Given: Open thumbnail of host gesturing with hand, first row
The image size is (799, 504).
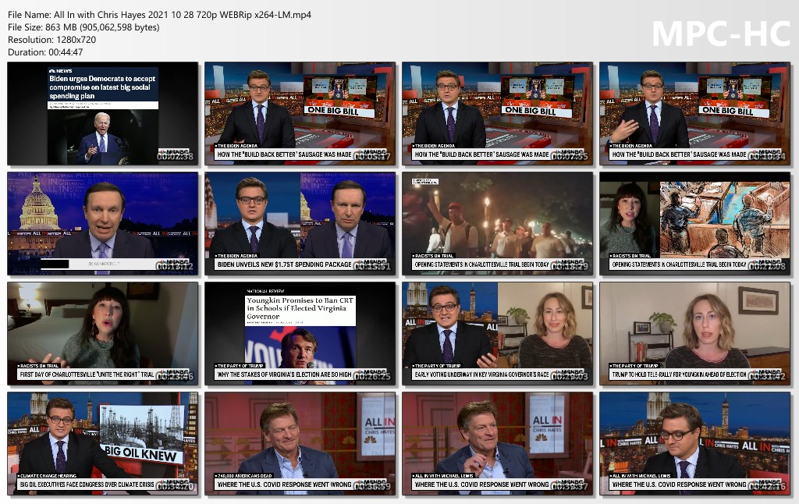Looking at the screenshot, I should [695, 114].
